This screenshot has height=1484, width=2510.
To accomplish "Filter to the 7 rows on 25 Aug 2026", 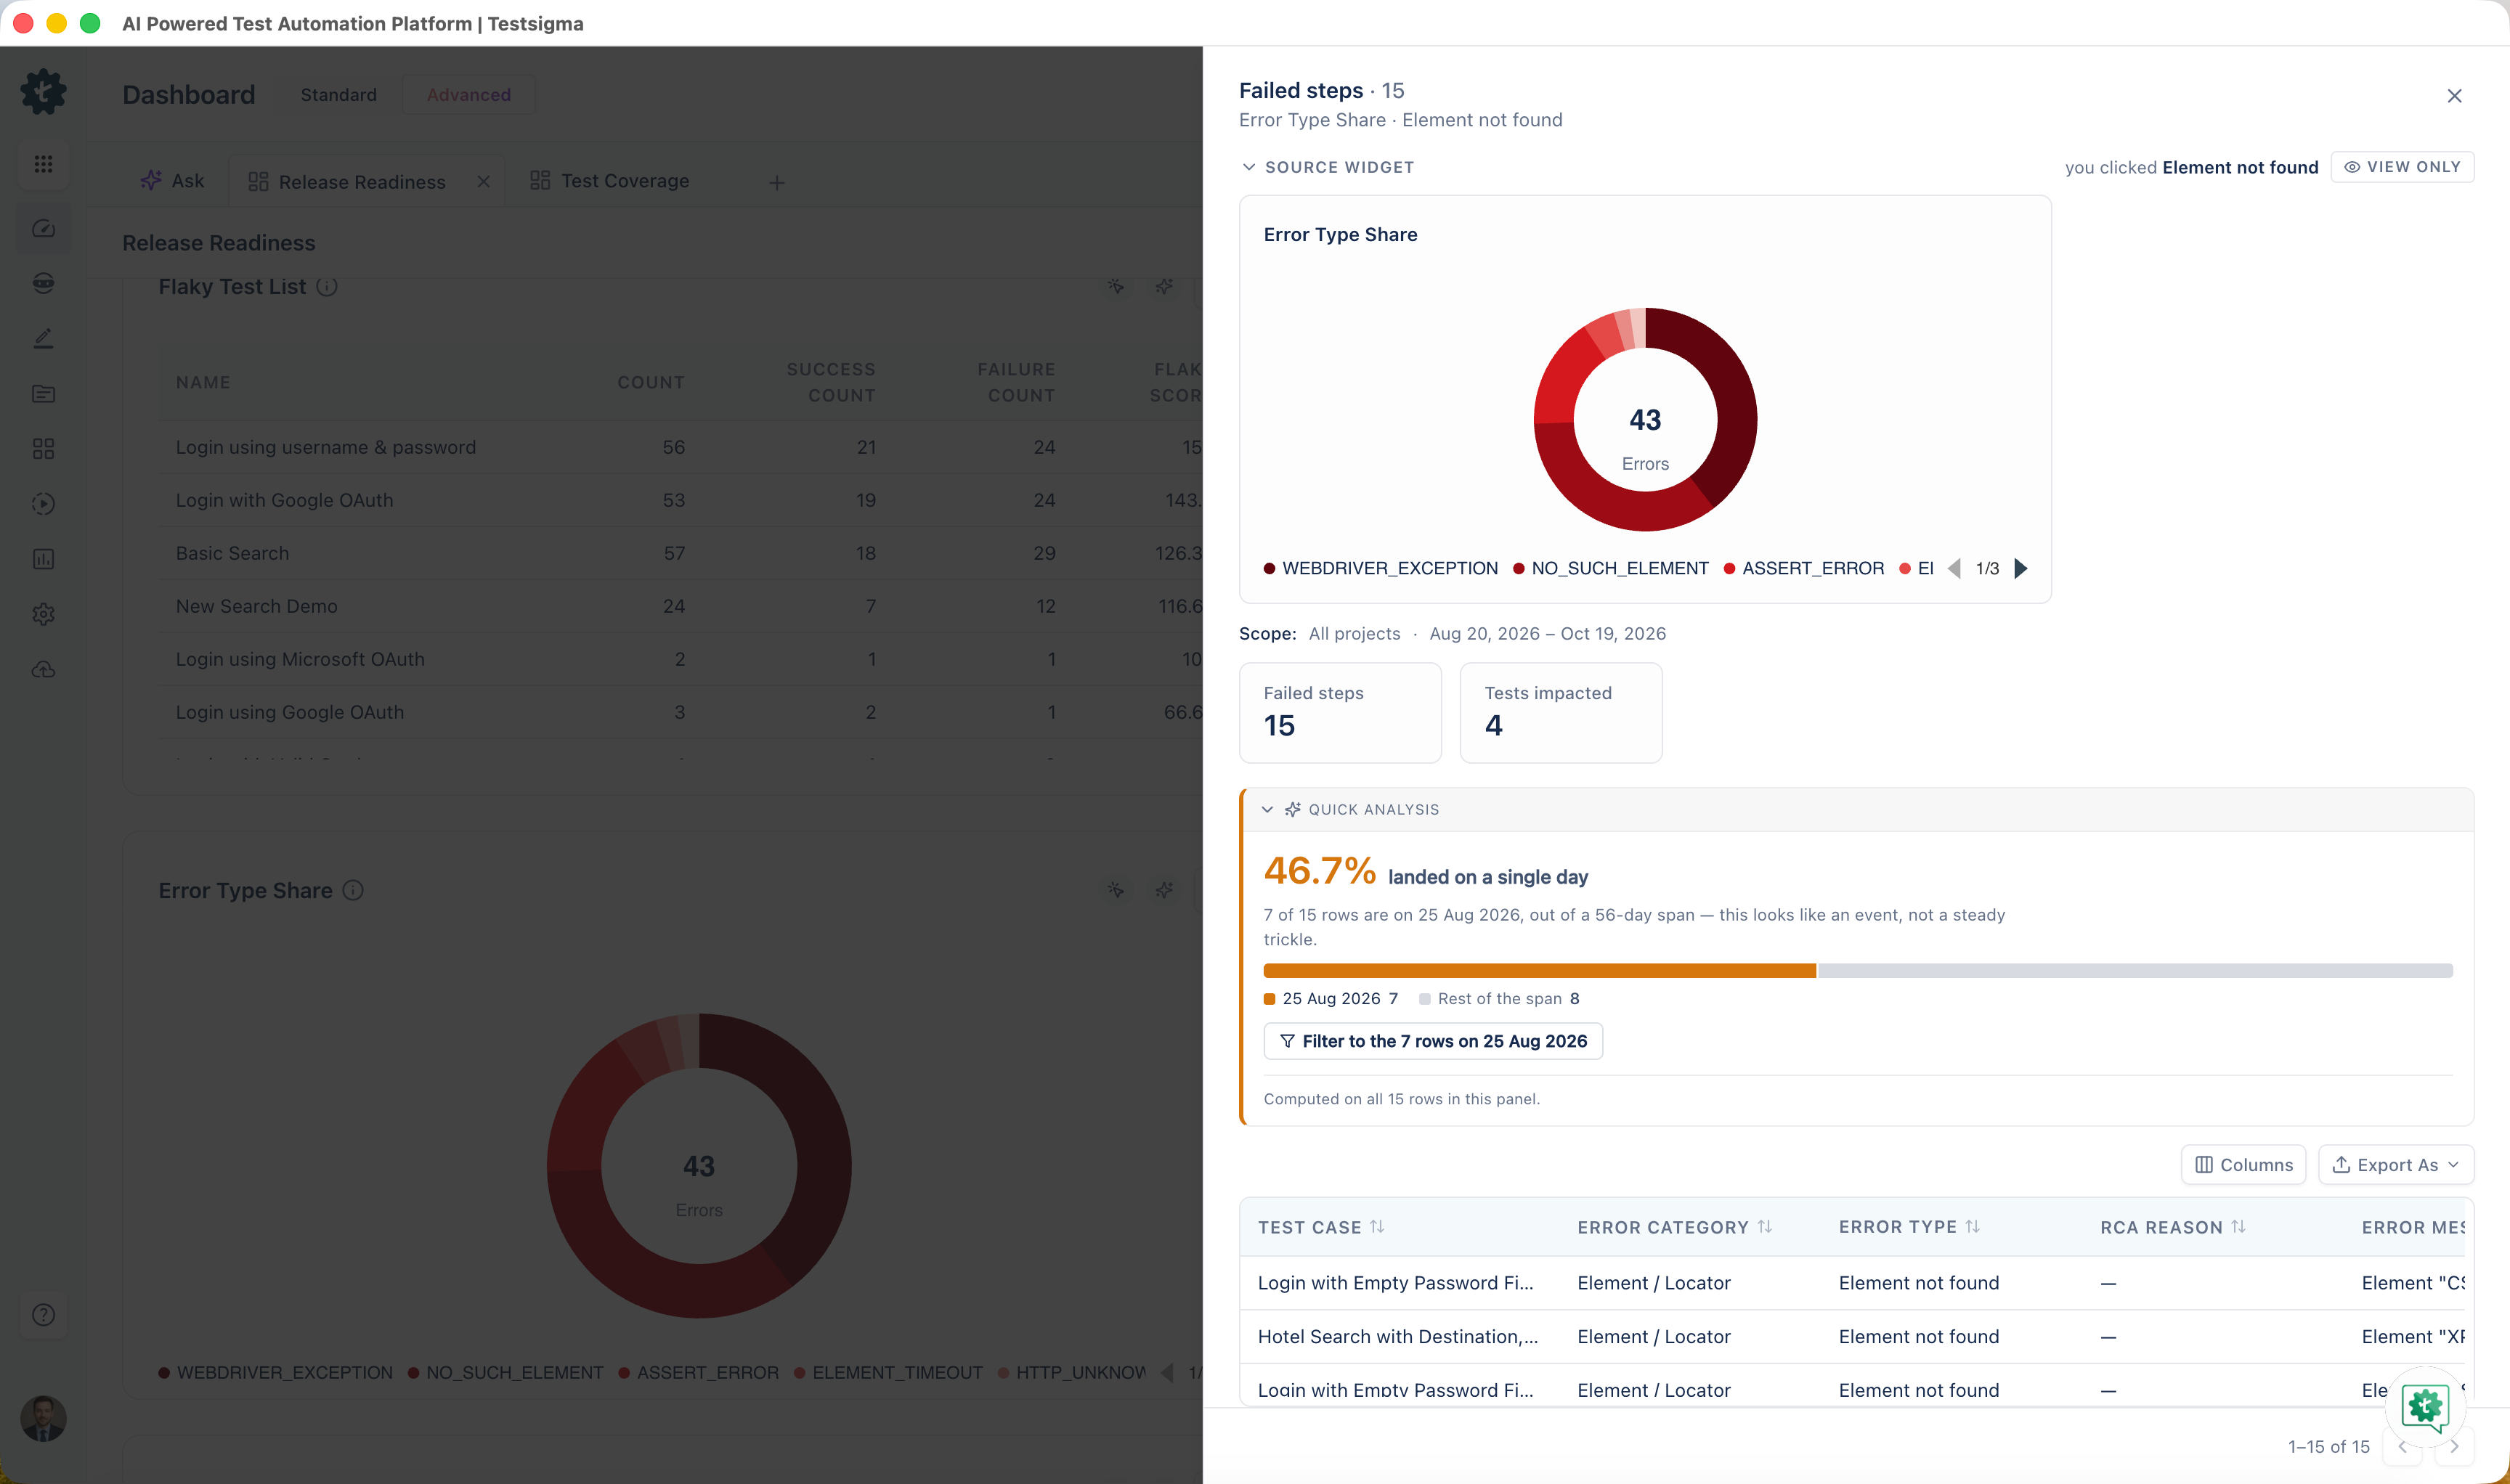I will (1432, 1041).
